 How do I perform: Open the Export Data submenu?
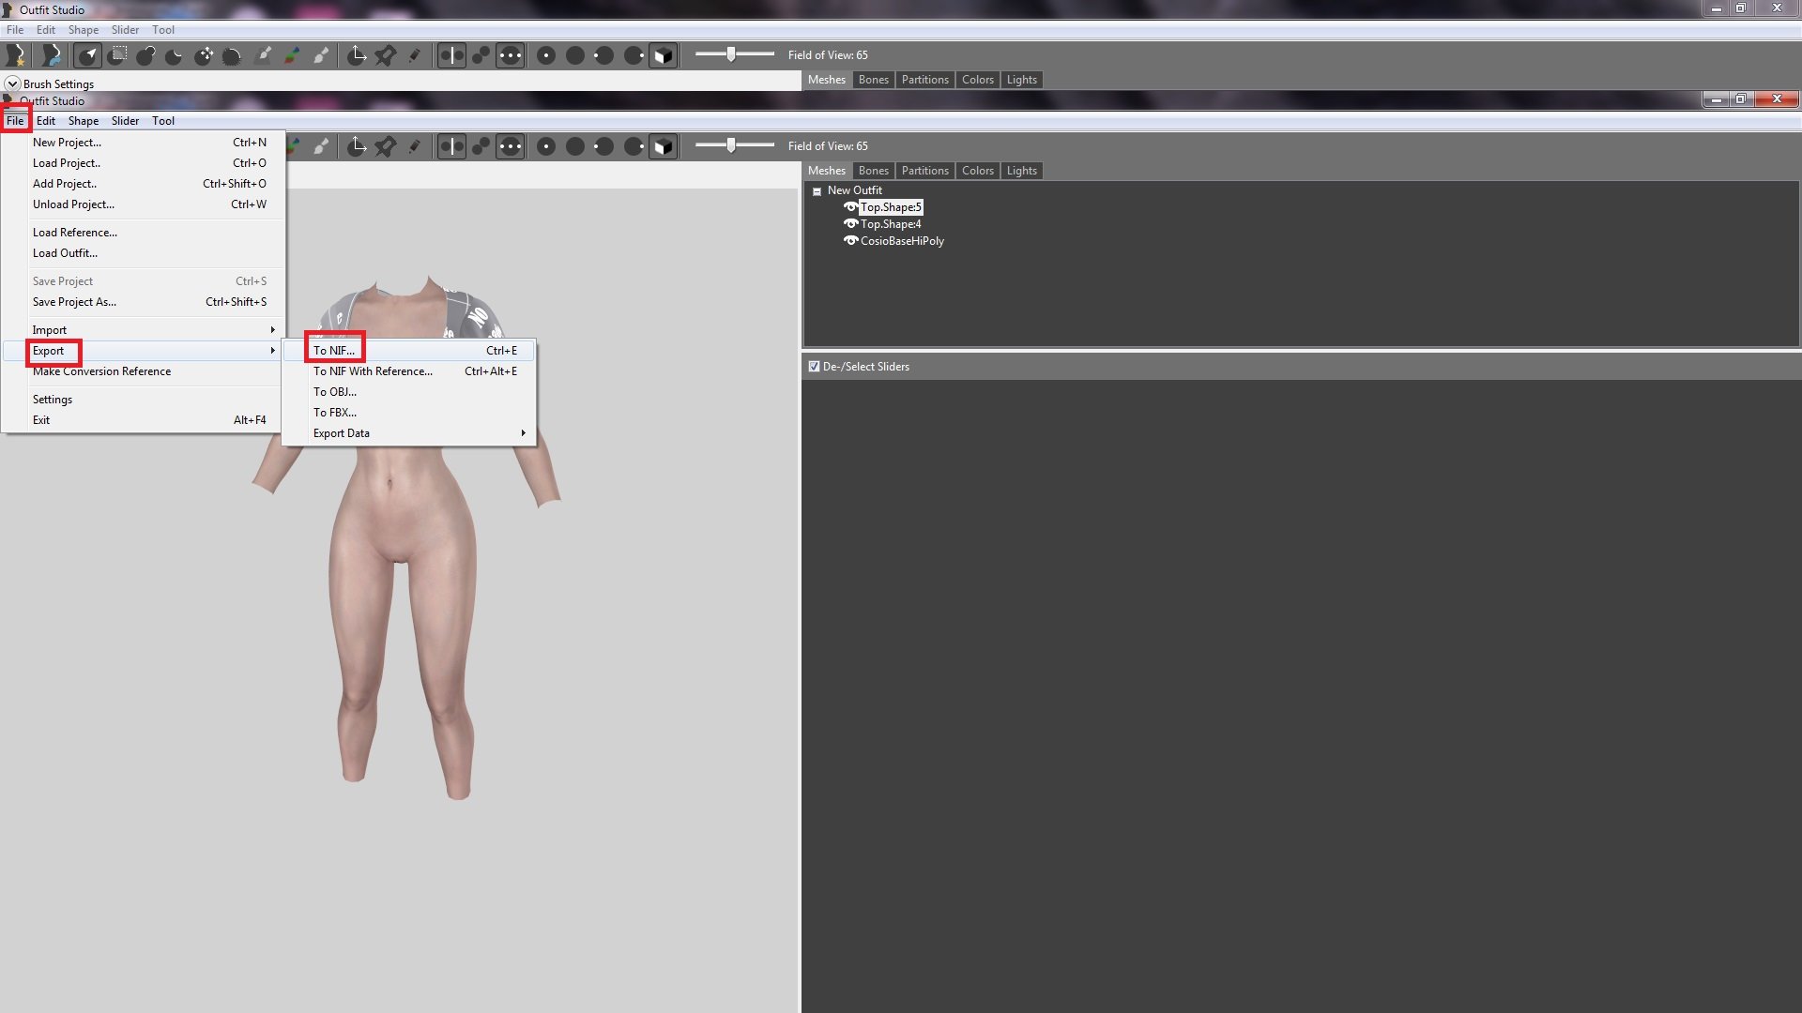coord(409,433)
